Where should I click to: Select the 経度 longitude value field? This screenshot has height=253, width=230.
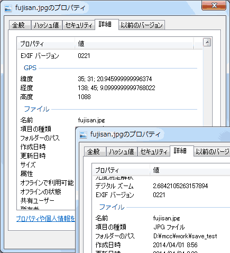[x=116, y=88]
